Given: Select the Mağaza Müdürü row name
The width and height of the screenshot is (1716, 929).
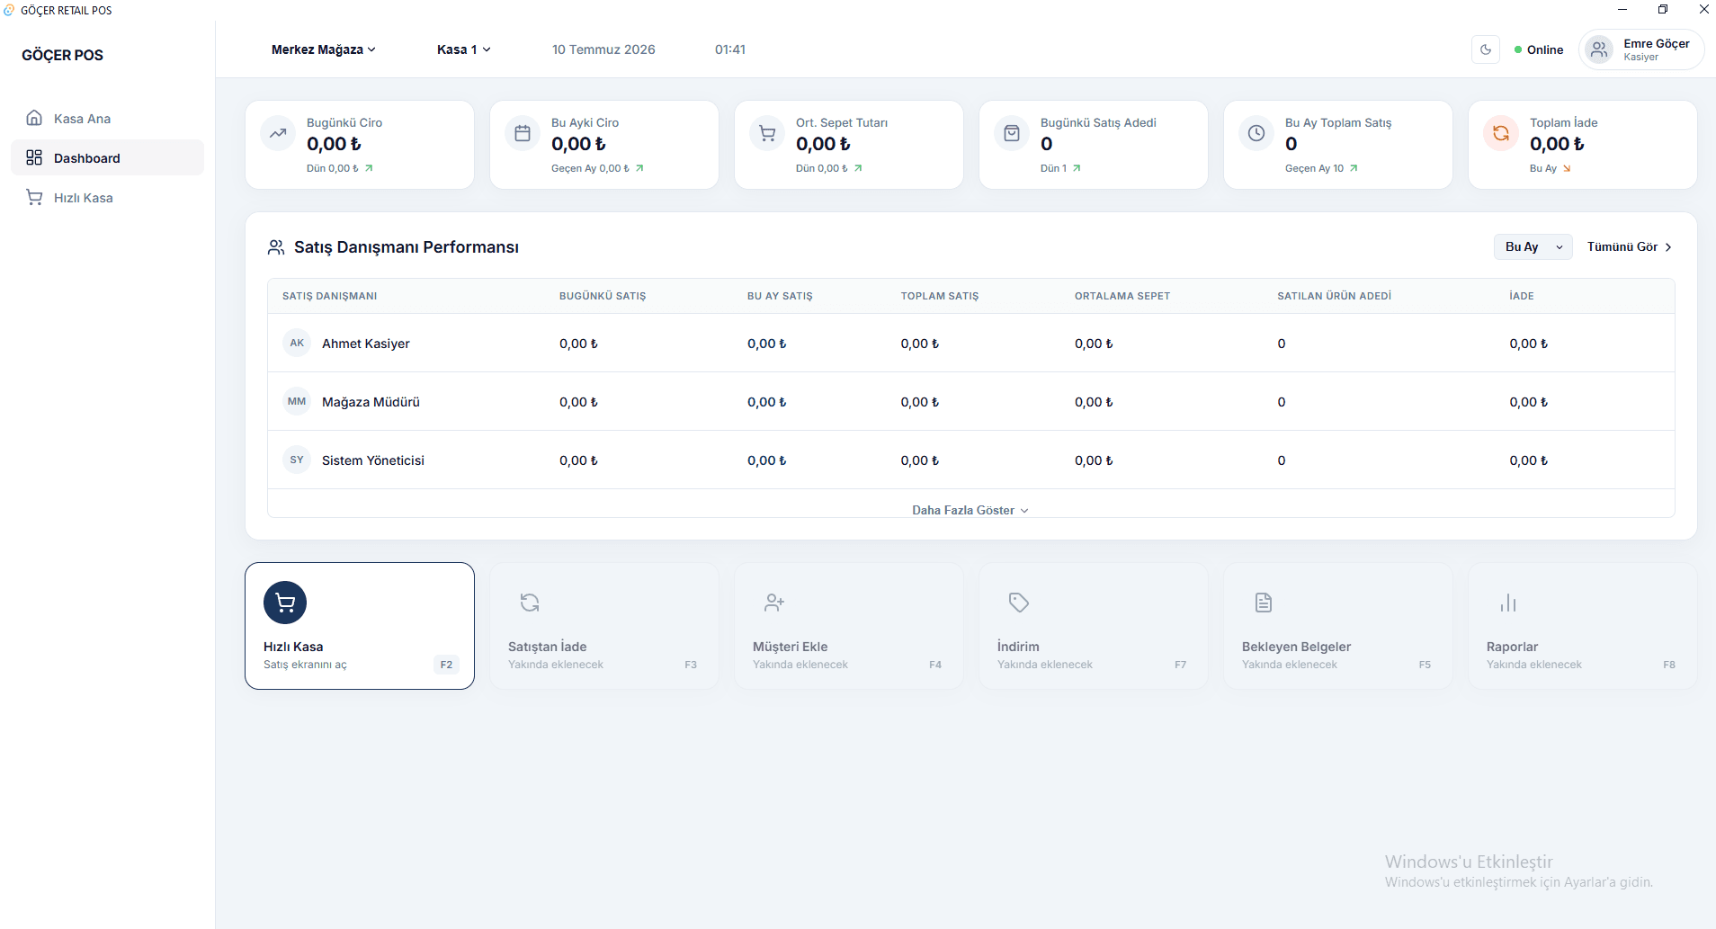Looking at the screenshot, I should pyautogui.click(x=371, y=402).
